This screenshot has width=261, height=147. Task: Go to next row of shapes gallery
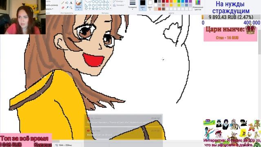point(111,5)
